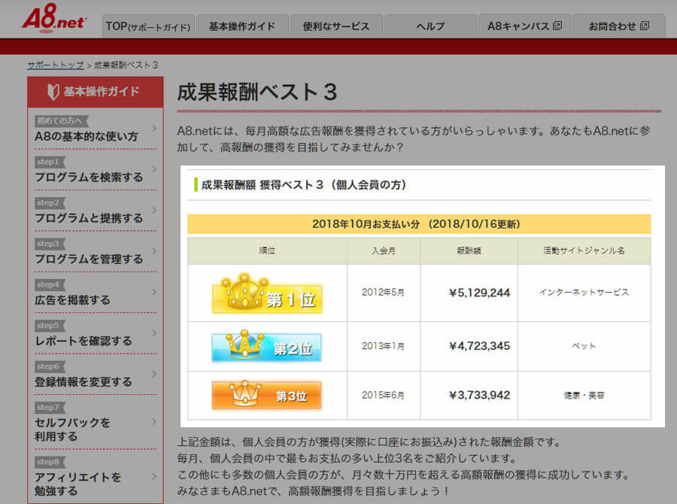Screen dimensions: 677x504
Task: Click the インターネットサービス cell
Action: pos(584,293)
